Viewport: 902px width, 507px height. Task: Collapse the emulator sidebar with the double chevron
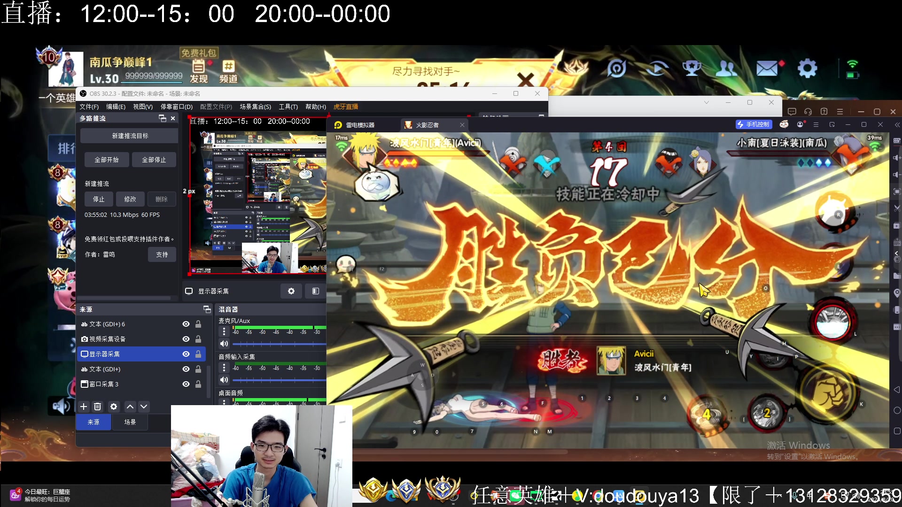point(897,125)
